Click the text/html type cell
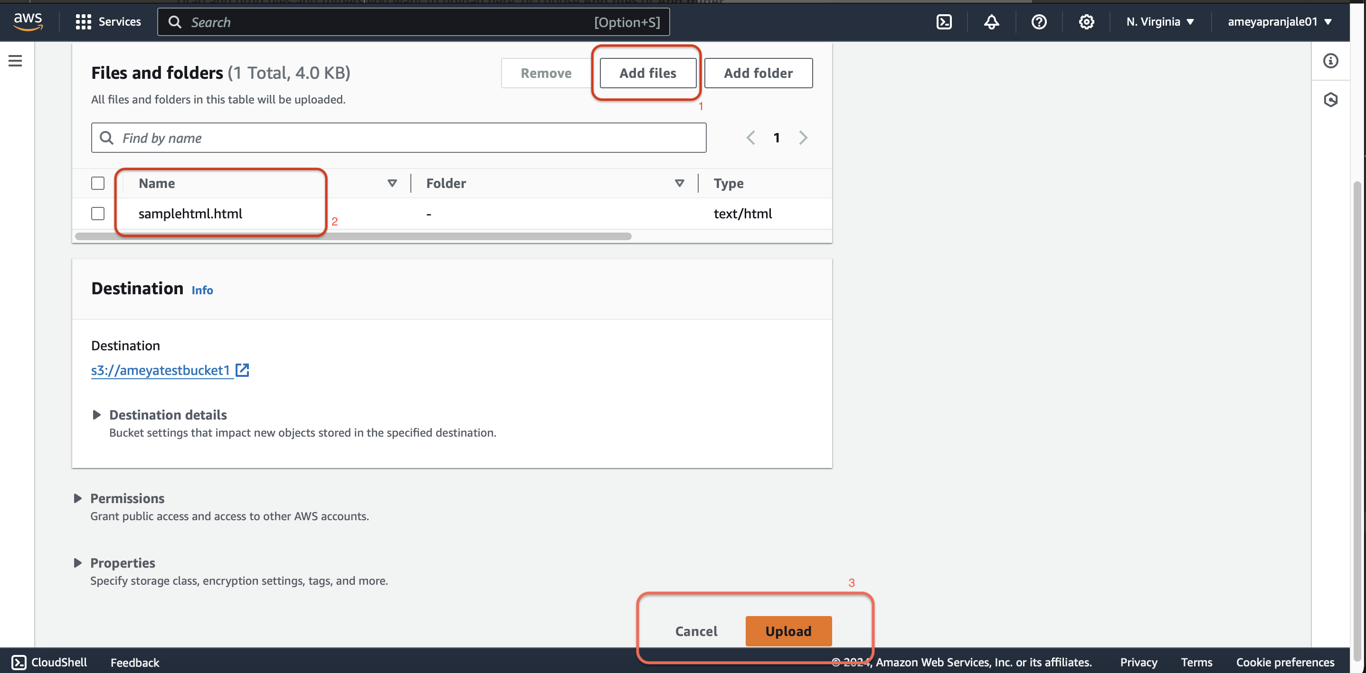 742,214
